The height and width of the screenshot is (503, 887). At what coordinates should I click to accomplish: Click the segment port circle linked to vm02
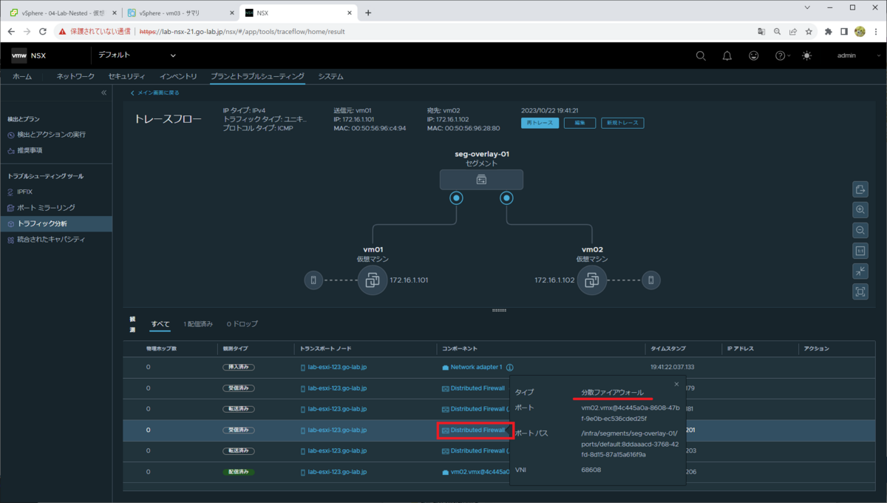[x=506, y=198]
